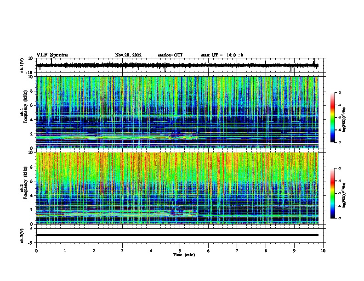Click the ch.1 spectrogram colorbar
Image resolution: width=364 pixels, height=281 pixels.
332,118
